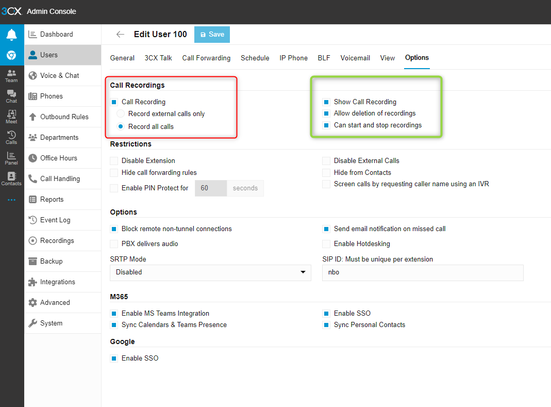Screen dimensions: 551x407
Task: Switch to the Schedule tab
Action: 255,58
